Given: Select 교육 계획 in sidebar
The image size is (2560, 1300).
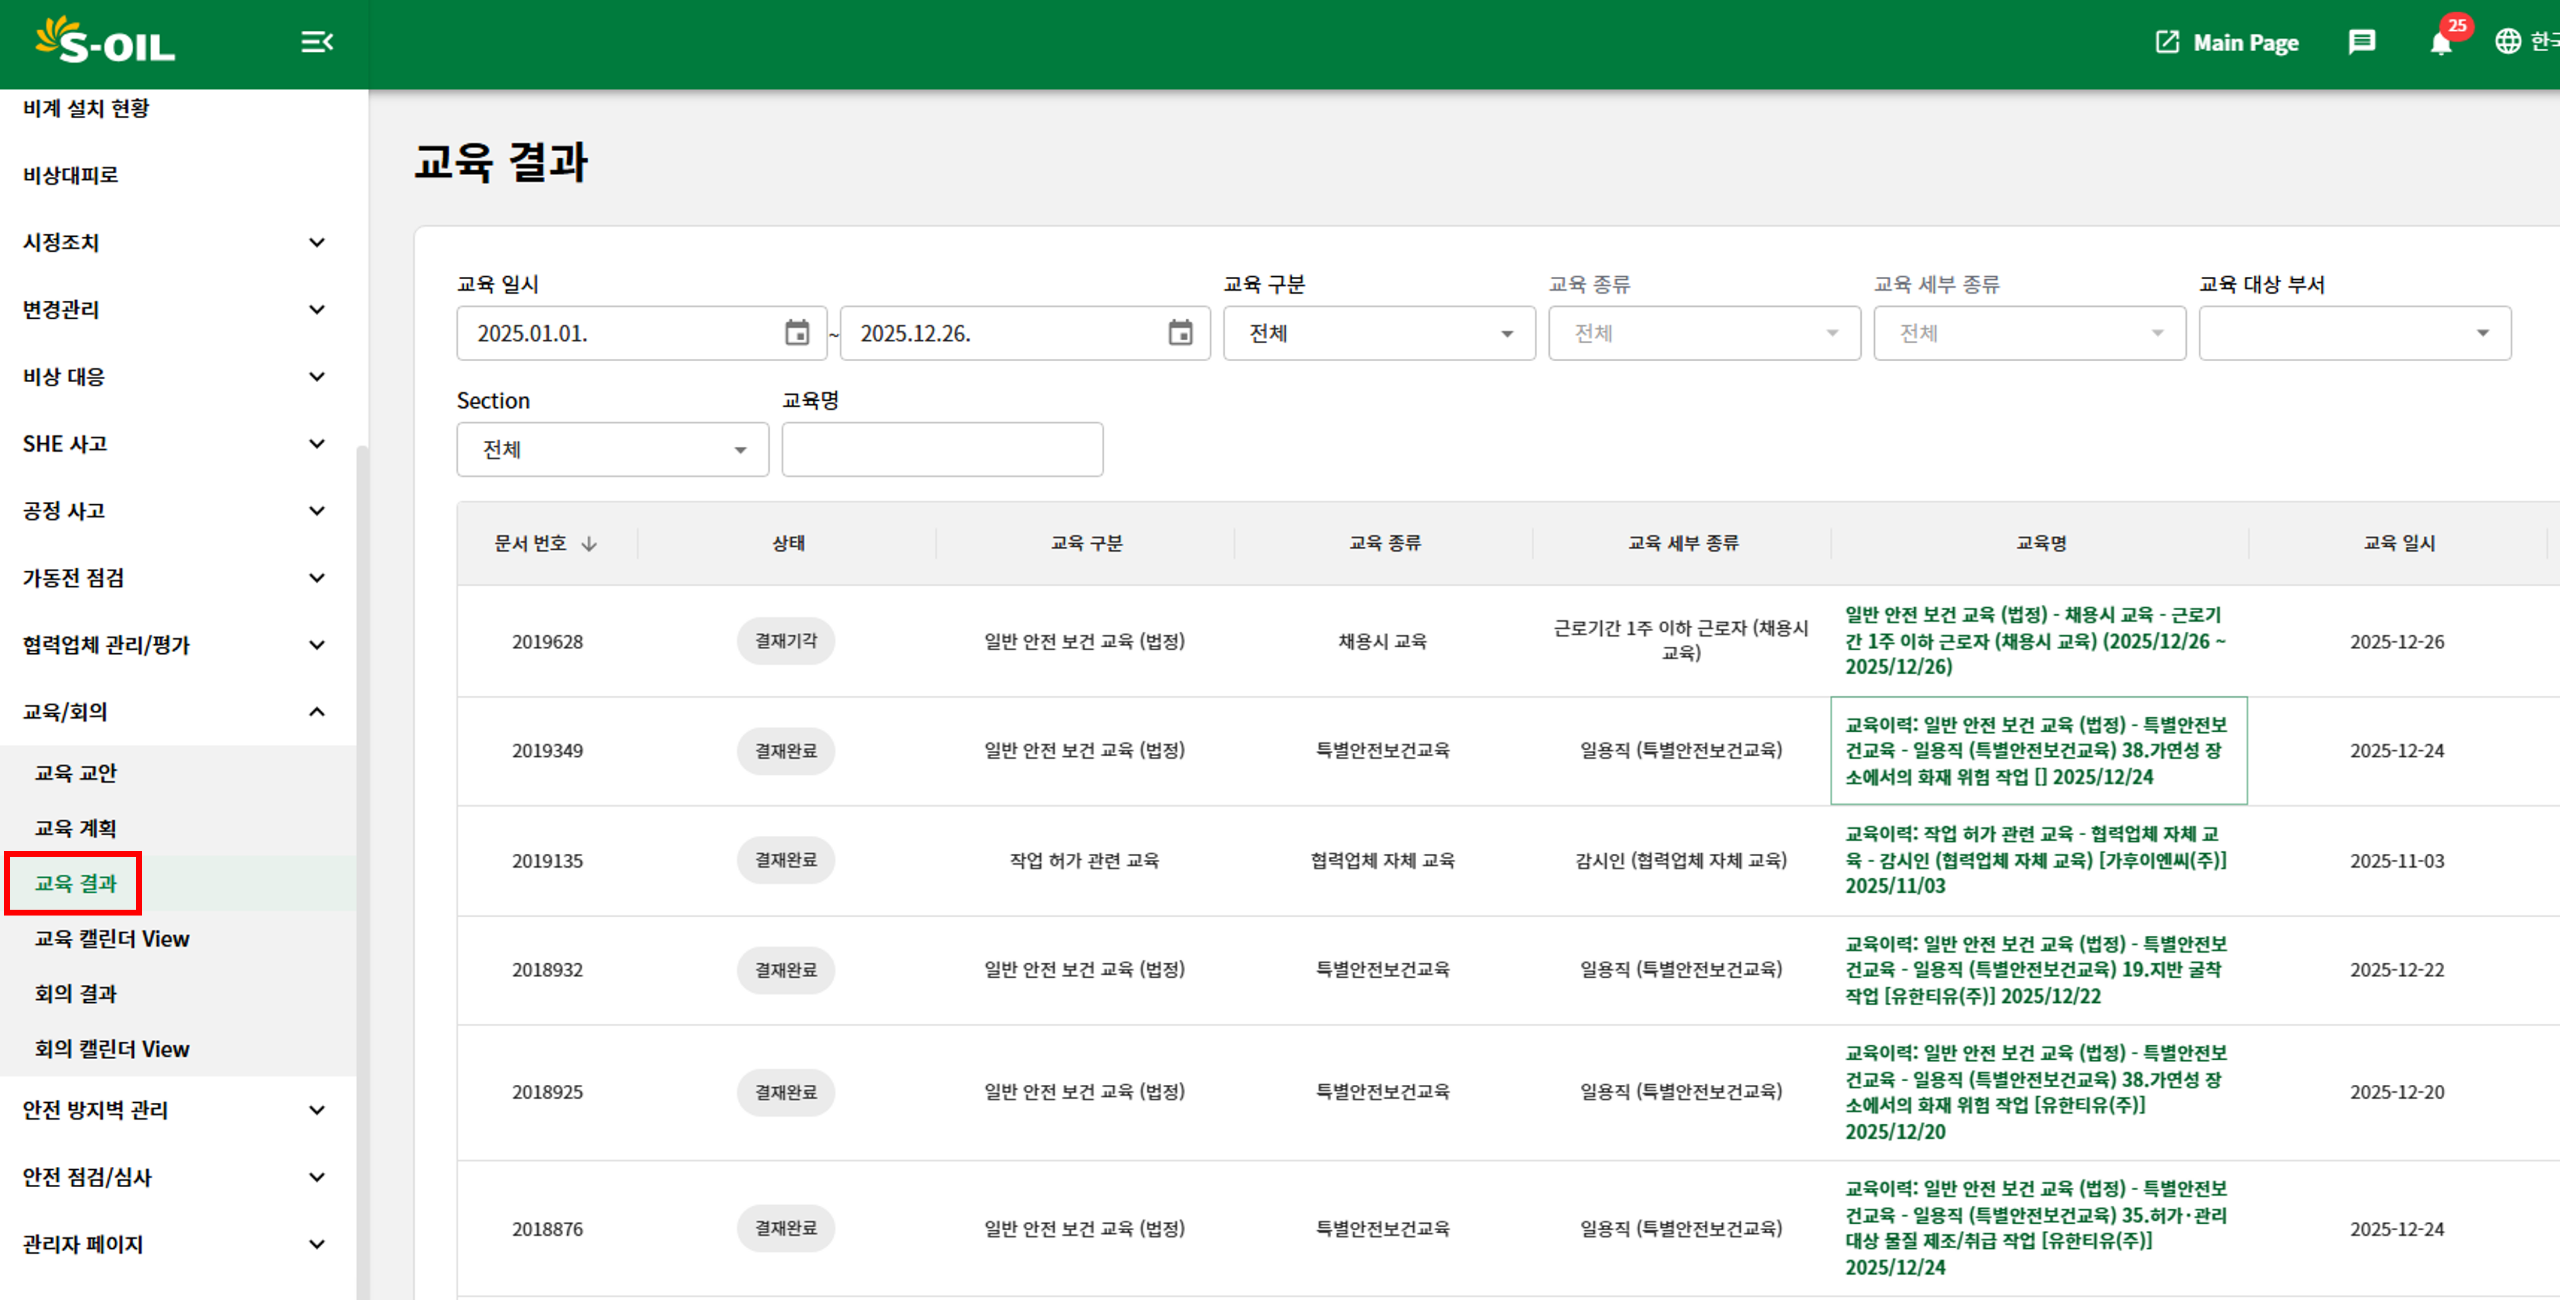Looking at the screenshot, I should point(76,828).
